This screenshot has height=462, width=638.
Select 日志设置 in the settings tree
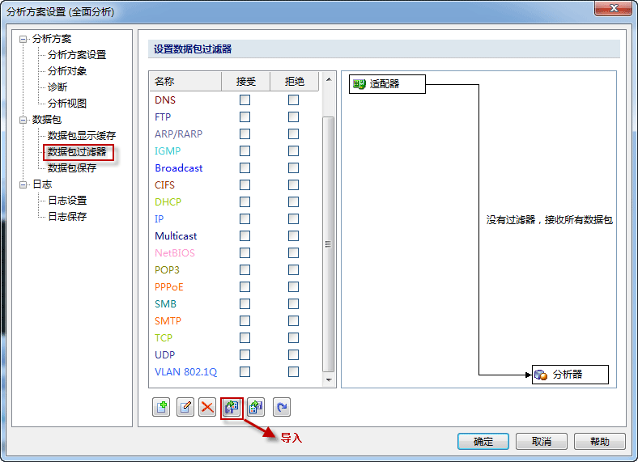tap(67, 201)
